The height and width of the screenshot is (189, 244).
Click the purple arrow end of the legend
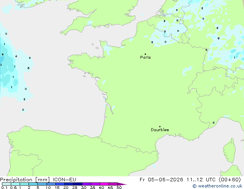122,184
